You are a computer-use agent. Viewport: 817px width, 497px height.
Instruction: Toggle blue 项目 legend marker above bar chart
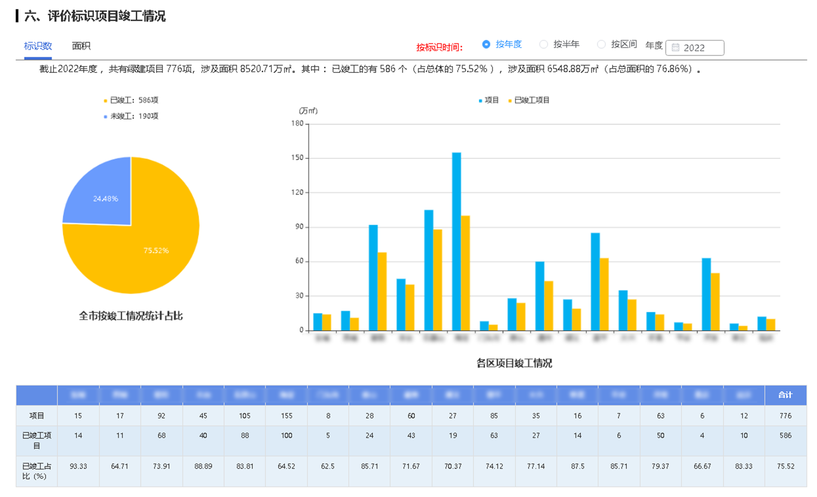pos(480,101)
